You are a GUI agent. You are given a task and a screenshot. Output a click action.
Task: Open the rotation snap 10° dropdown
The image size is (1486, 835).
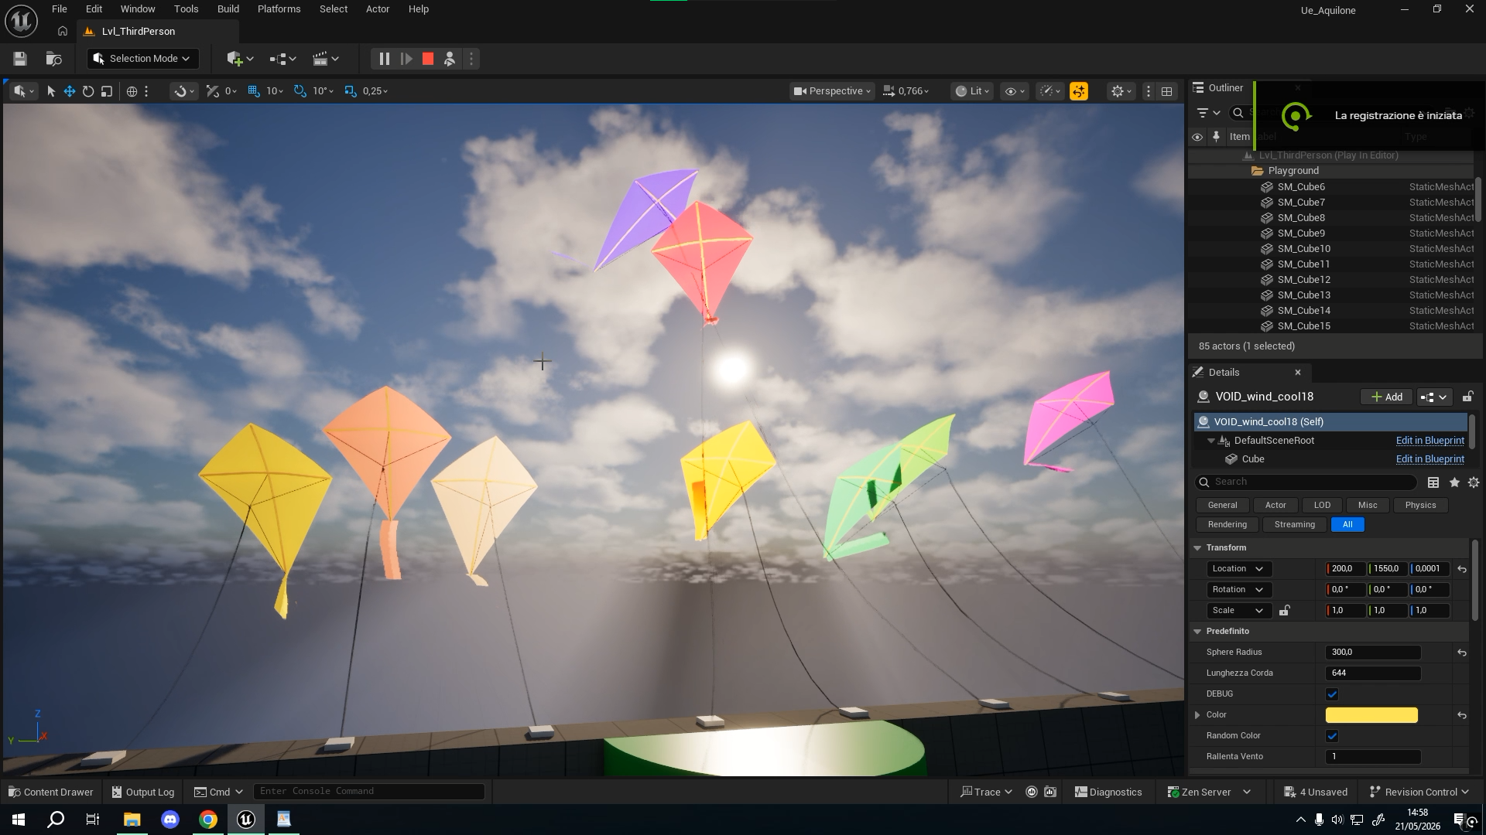[x=323, y=91]
